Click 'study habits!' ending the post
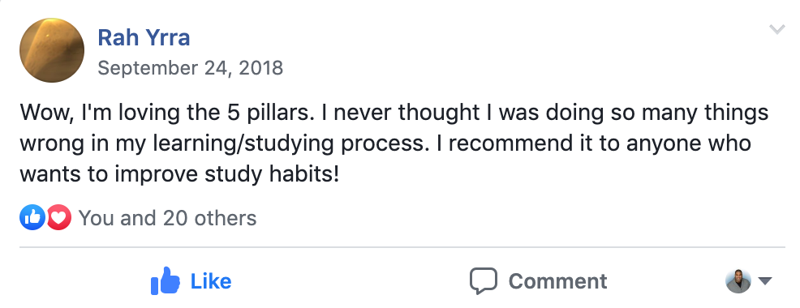This screenshot has height=308, width=800. click(272, 175)
